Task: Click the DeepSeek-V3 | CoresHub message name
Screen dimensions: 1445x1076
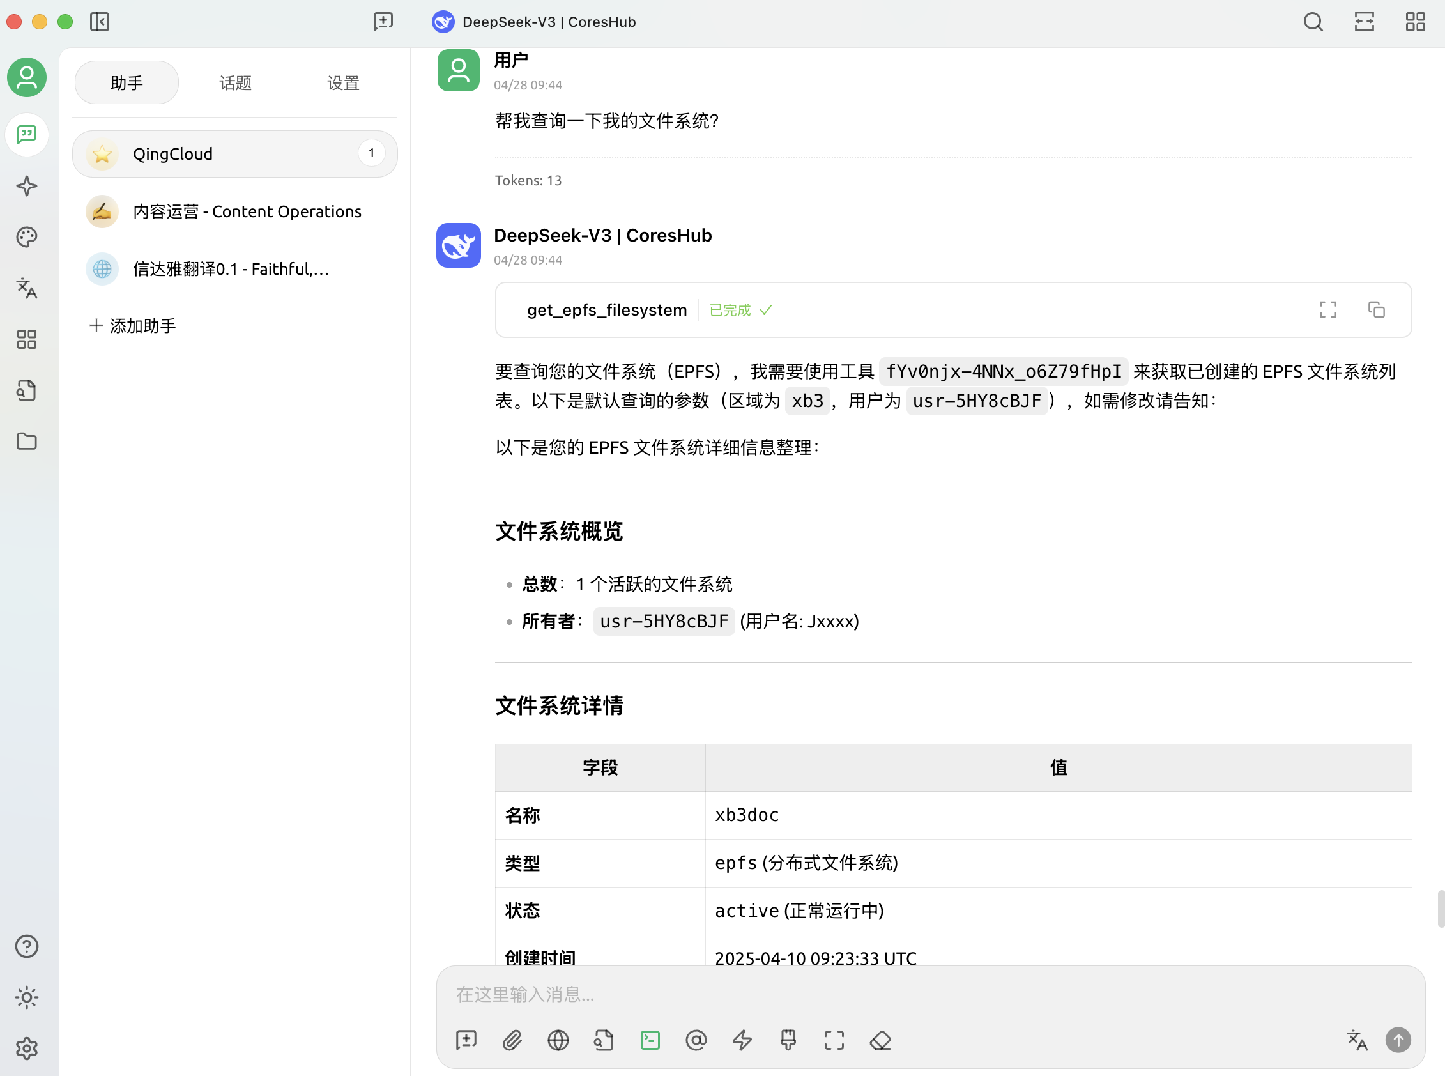Action: pyautogui.click(x=603, y=235)
